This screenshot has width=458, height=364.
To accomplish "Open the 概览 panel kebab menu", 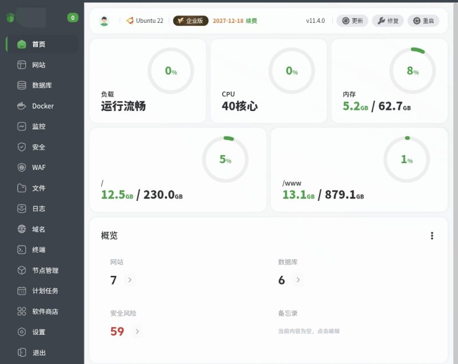I will [432, 235].
